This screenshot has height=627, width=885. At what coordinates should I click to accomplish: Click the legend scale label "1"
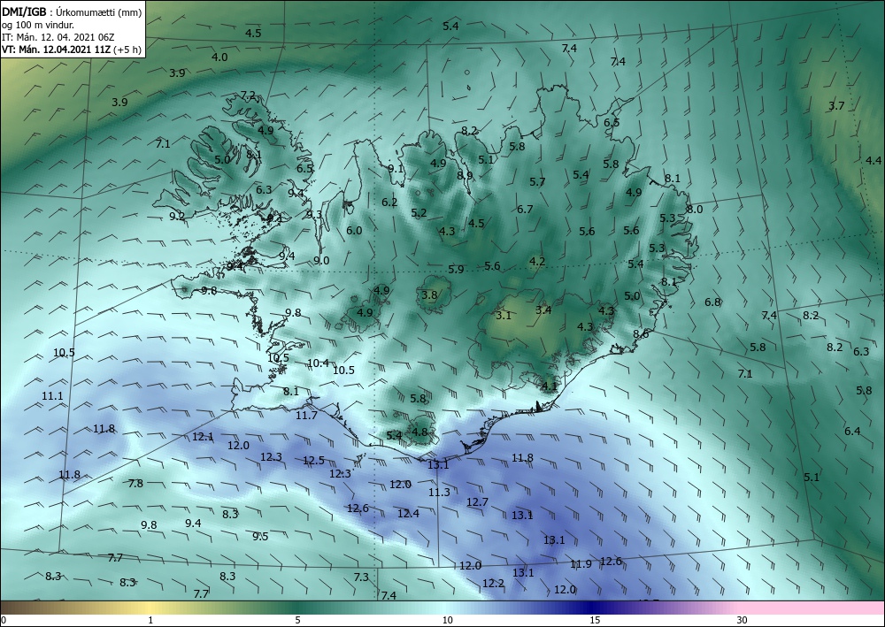pos(150,621)
